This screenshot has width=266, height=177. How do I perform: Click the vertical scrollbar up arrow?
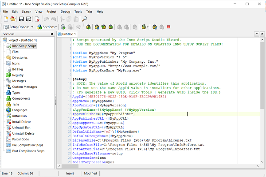(262, 40)
